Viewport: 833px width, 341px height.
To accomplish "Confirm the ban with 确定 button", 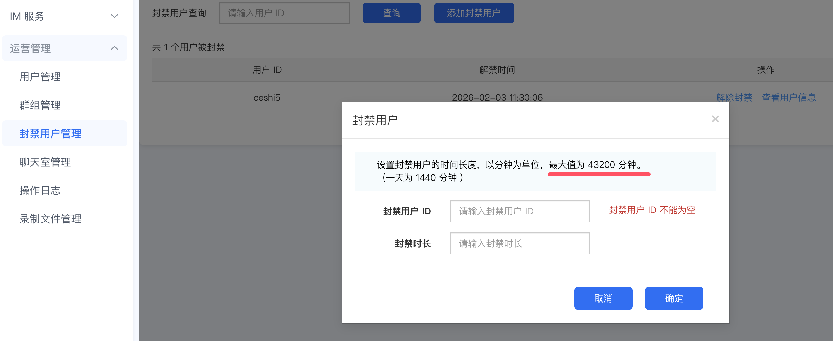I will pos(674,298).
